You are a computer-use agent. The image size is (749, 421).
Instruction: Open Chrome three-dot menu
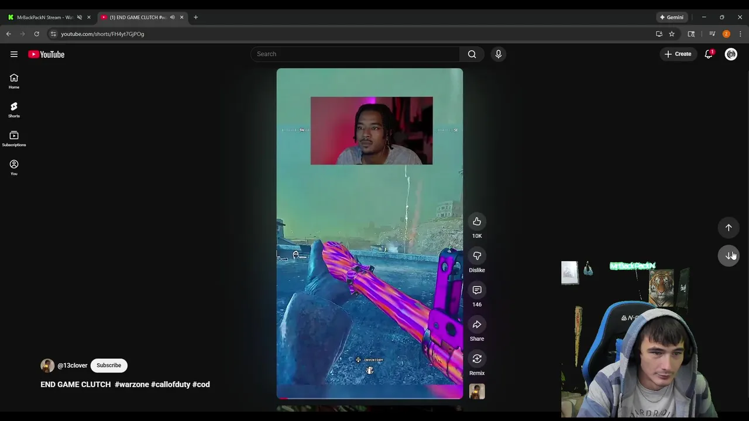pyautogui.click(x=740, y=34)
